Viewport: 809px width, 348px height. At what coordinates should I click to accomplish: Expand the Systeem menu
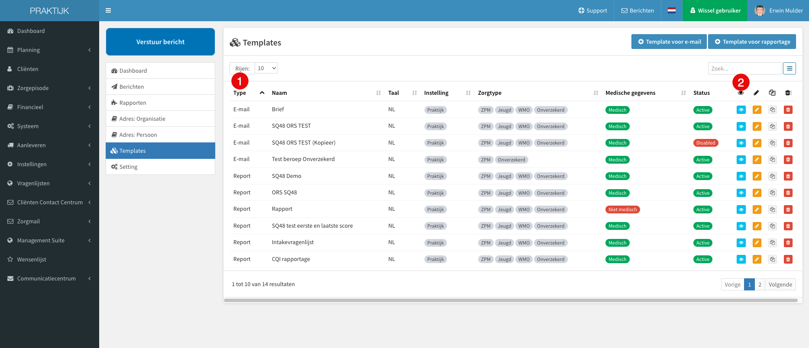coord(49,126)
